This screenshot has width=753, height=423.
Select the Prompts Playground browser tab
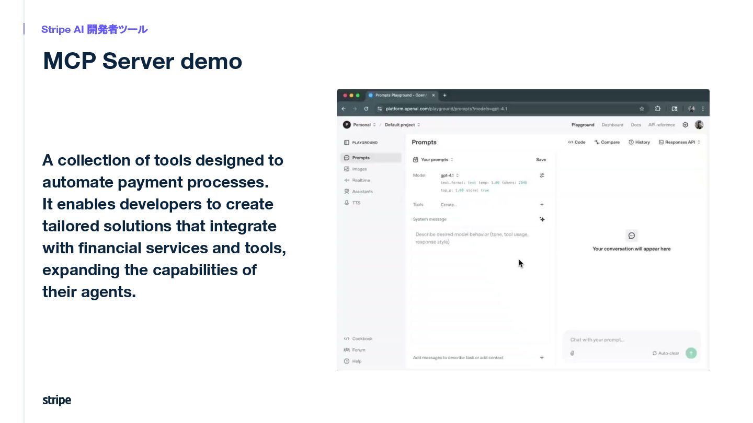pyautogui.click(x=401, y=96)
